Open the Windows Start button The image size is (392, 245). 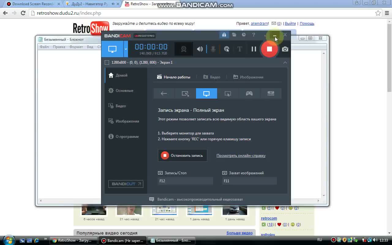click(8, 240)
